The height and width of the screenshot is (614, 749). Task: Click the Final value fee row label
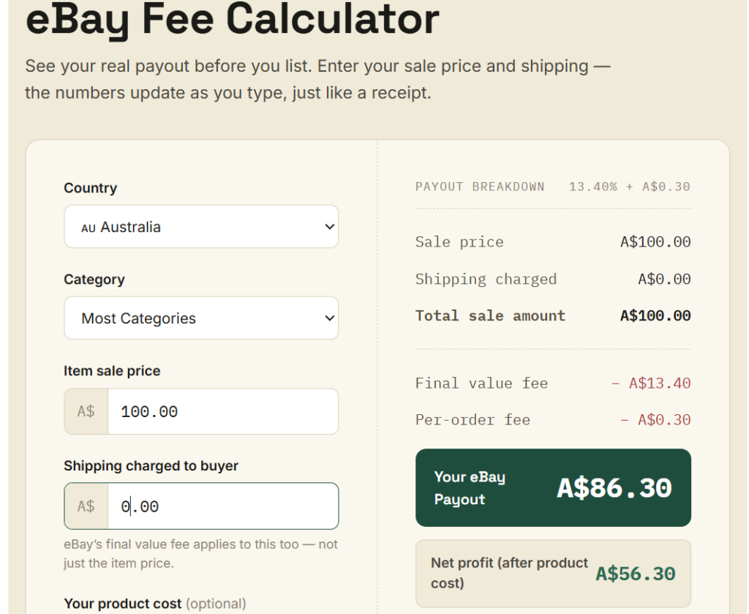tap(481, 383)
